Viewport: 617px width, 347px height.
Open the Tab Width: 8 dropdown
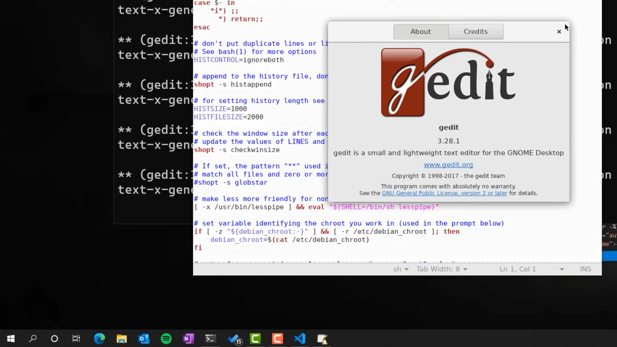442,269
